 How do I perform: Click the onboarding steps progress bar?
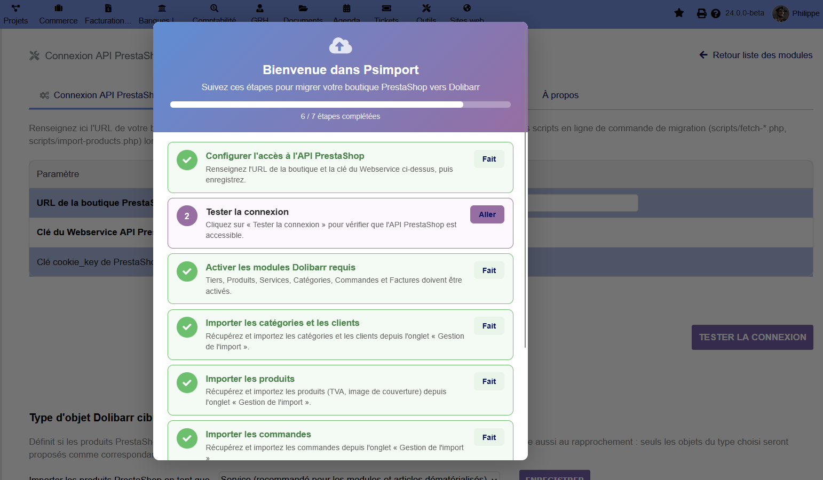click(x=341, y=105)
